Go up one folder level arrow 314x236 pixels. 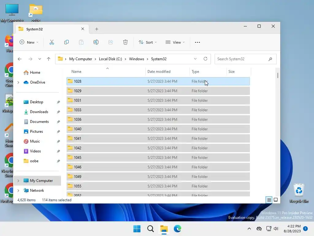coord(48,59)
